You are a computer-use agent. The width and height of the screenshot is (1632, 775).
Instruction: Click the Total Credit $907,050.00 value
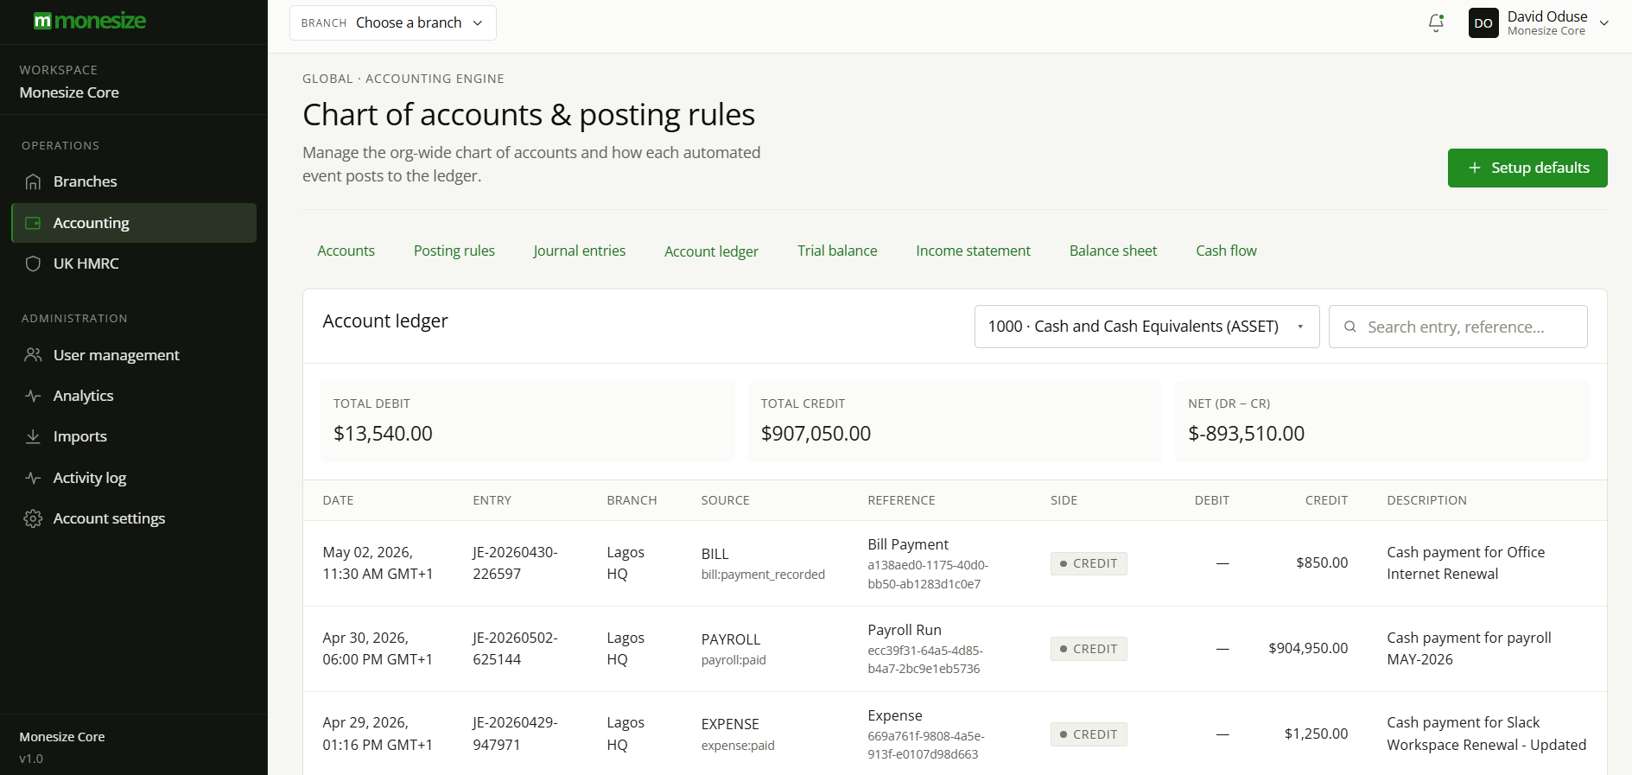click(x=816, y=434)
